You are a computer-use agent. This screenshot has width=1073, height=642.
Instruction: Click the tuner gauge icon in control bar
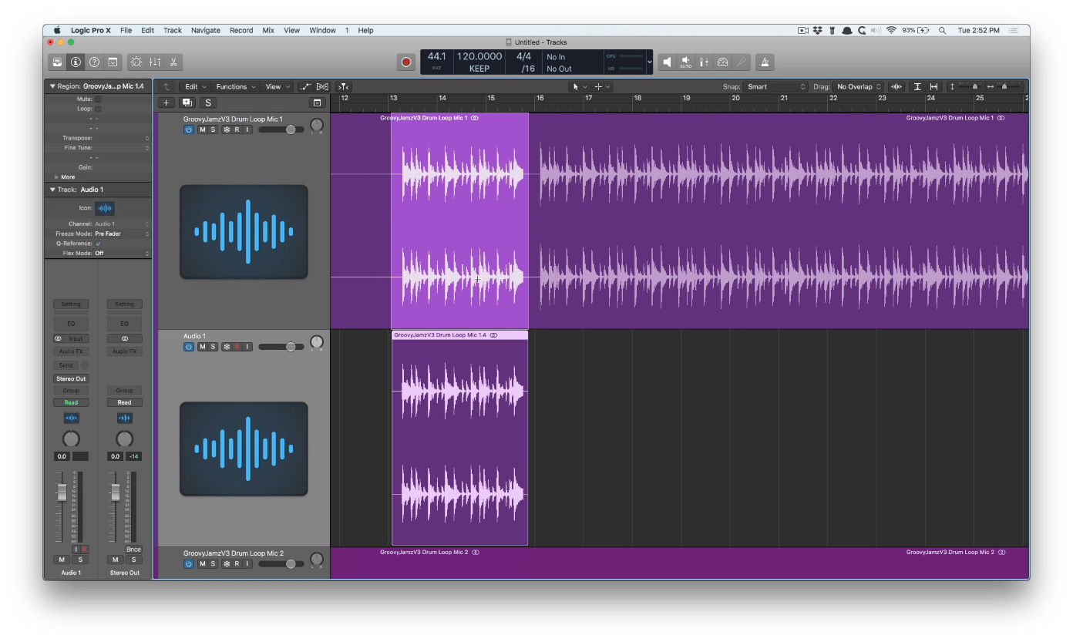coord(723,62)
